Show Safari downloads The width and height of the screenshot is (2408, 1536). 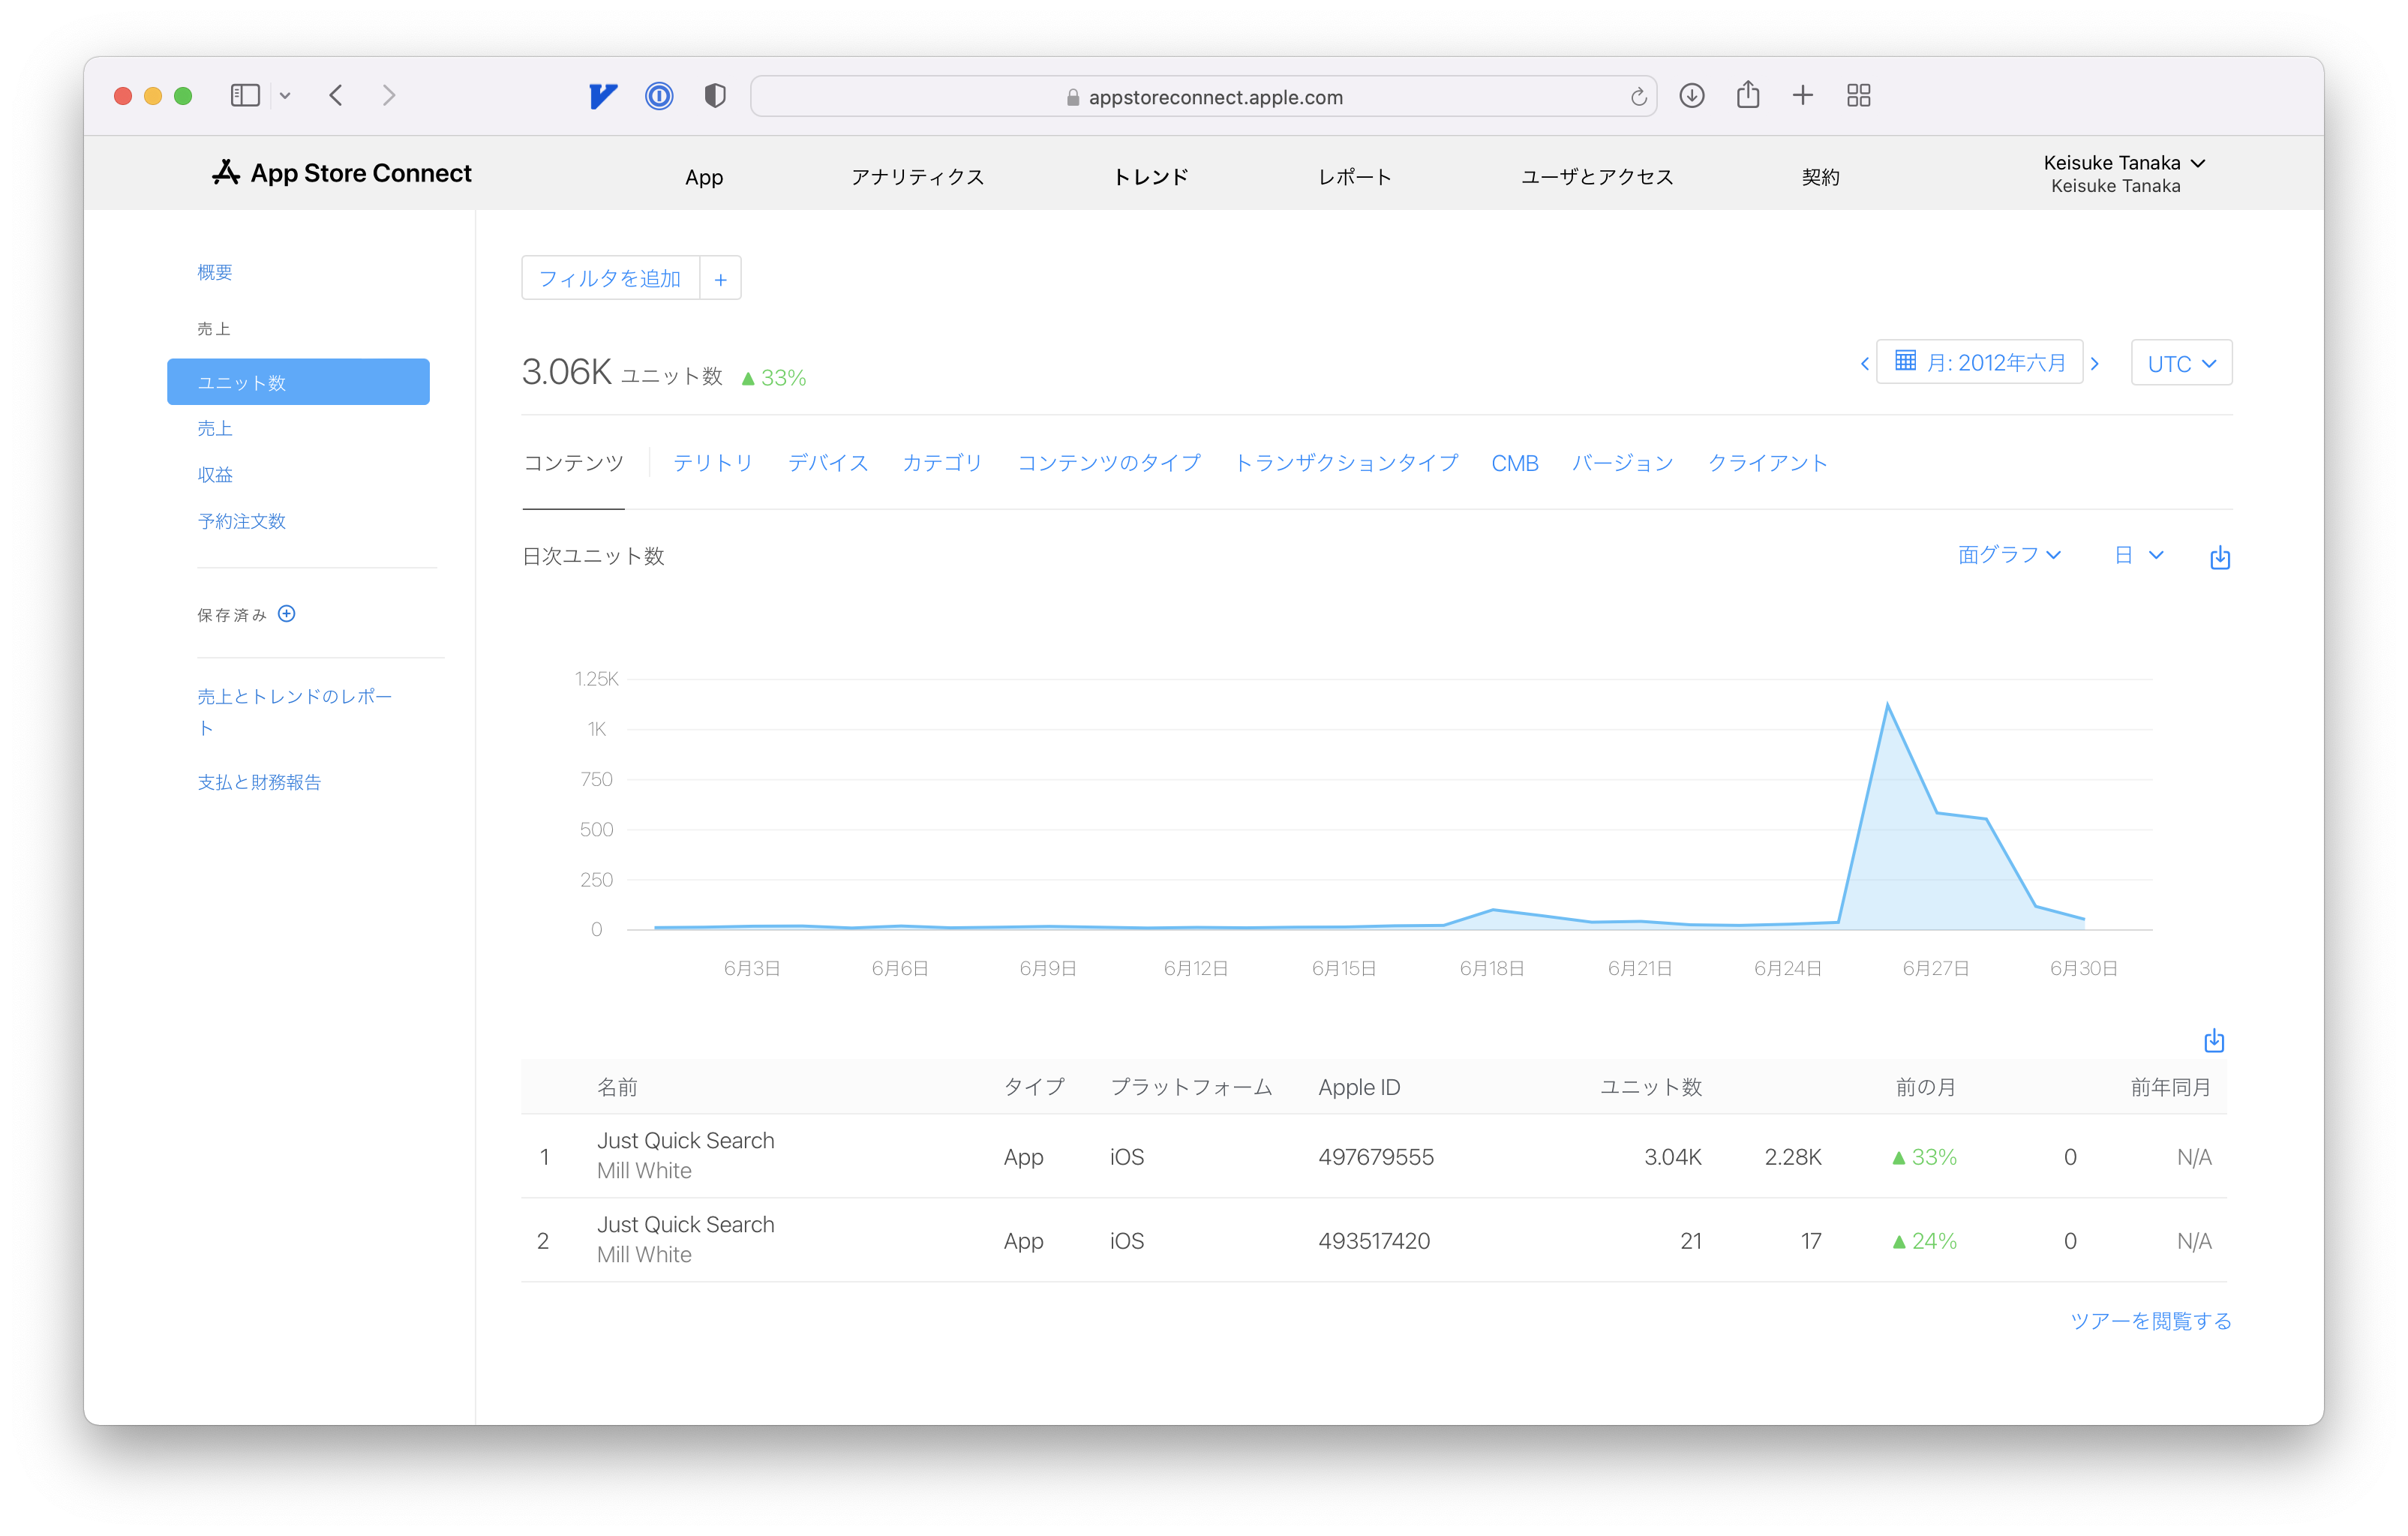pos(1692,96)
